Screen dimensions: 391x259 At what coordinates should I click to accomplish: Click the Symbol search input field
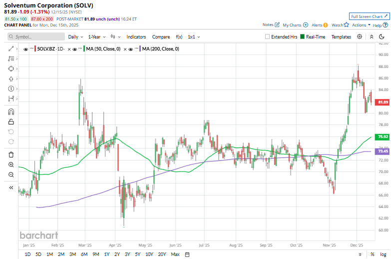point(36,36)
